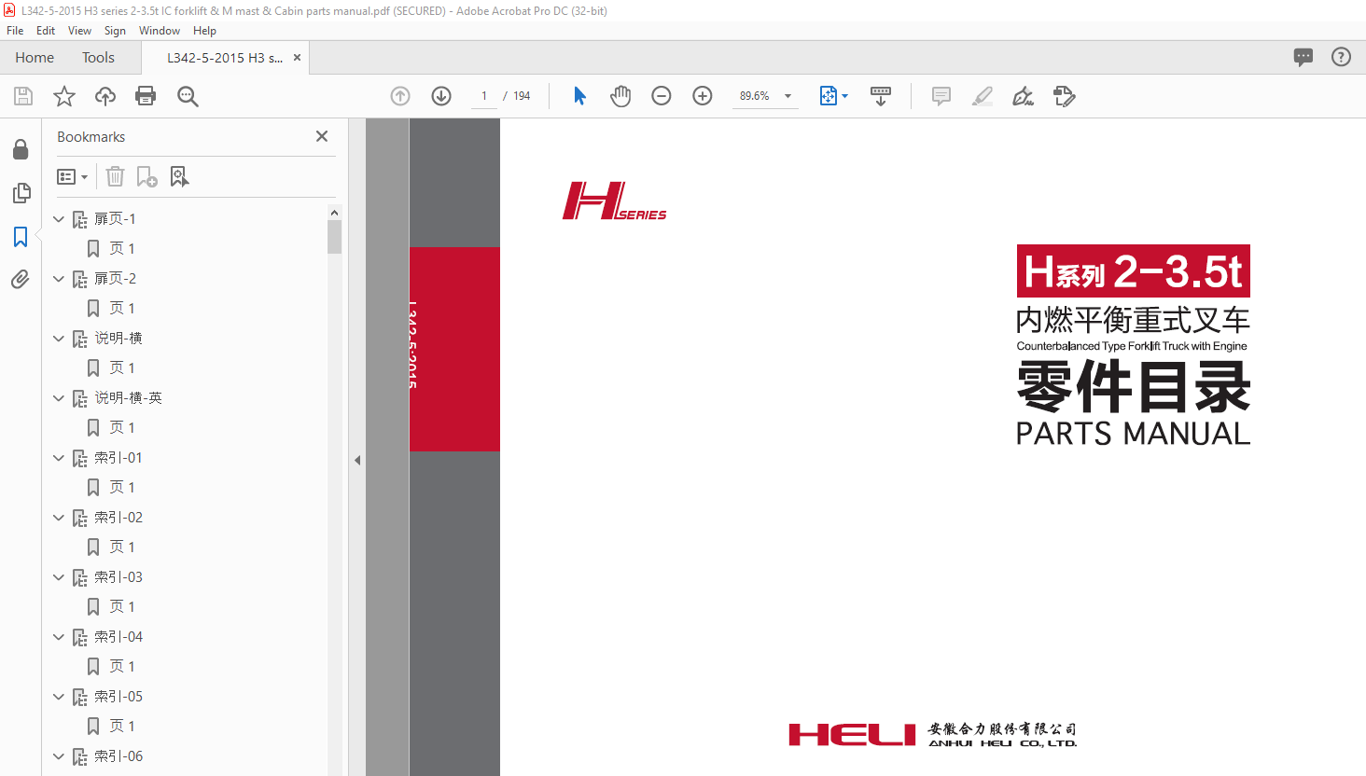Add a sticky note comment
Screen dimensions: 1366x776
[941, 96]
